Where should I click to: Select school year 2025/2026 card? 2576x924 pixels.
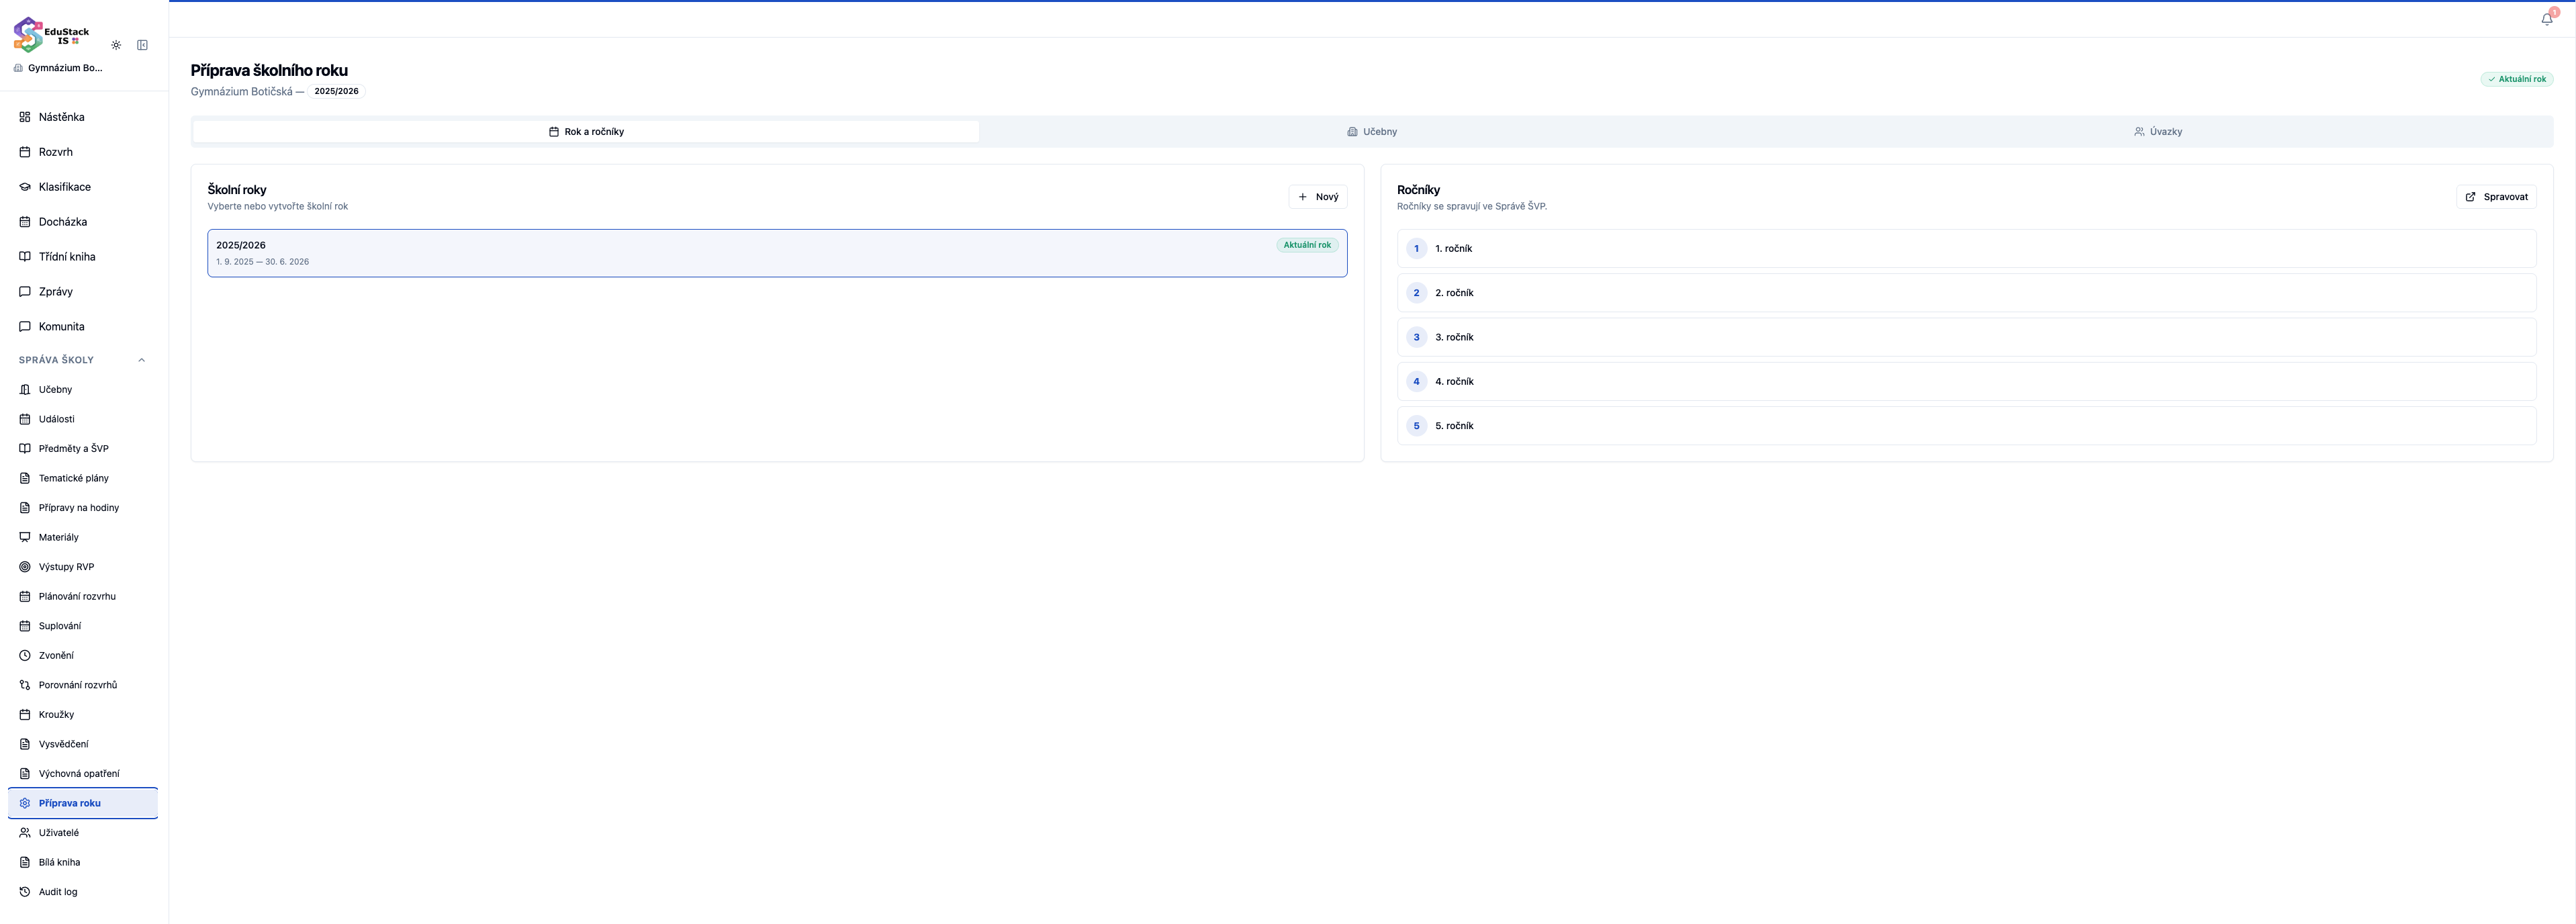[777, 253]
